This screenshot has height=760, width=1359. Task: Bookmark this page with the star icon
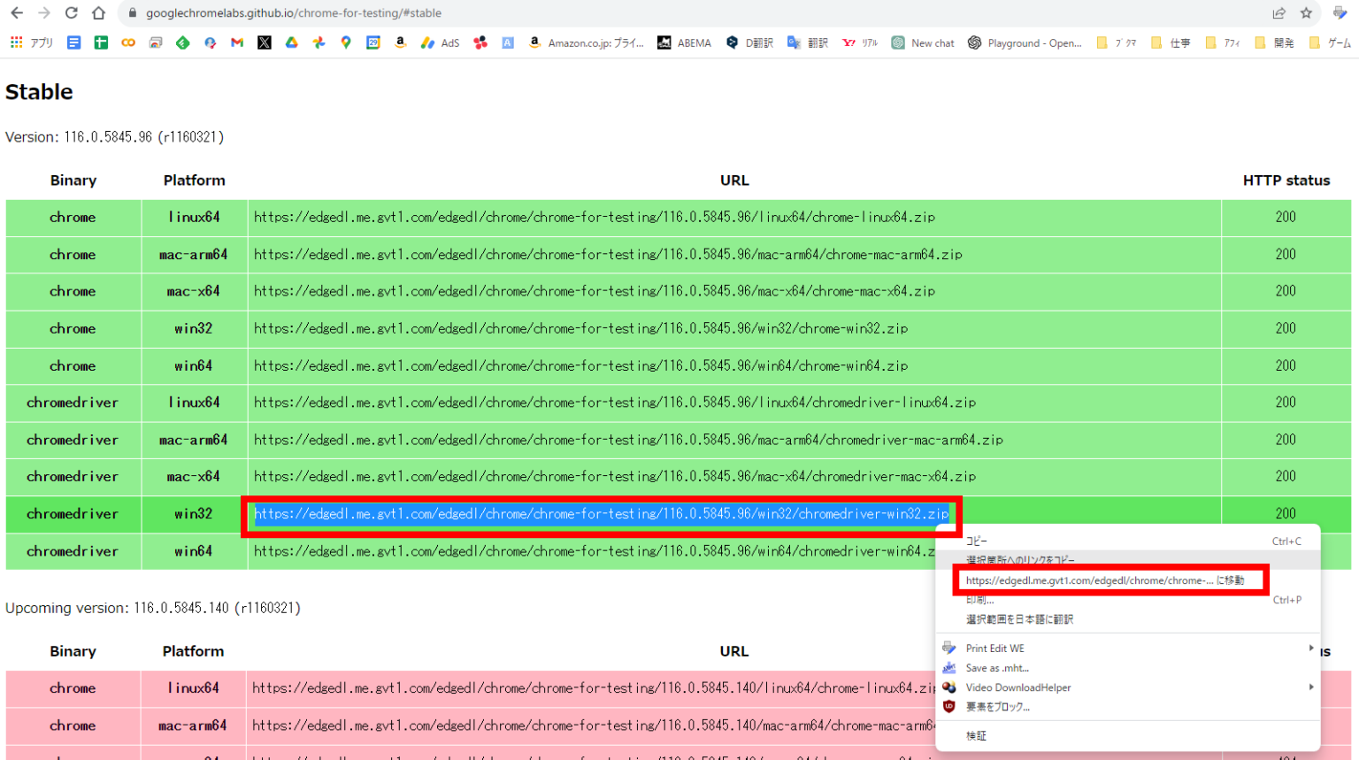(x=1307, y=13)
